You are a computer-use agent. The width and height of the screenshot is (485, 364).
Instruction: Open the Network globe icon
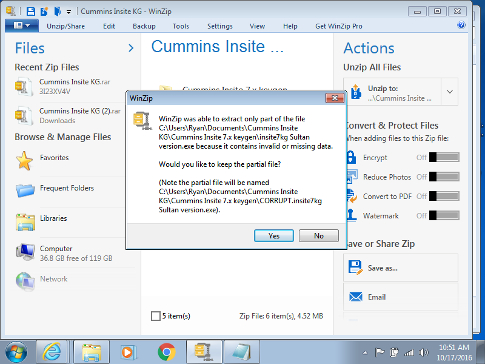click(x=25, y=281)
